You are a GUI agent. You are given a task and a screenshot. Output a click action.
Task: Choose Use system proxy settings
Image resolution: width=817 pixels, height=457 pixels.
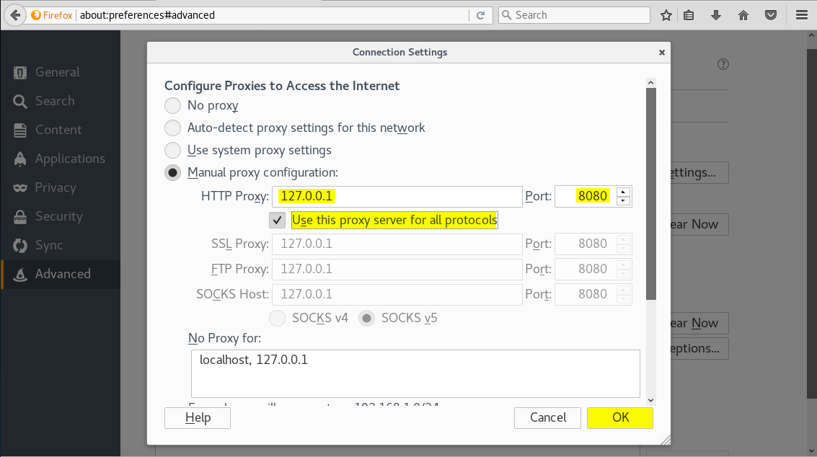(x=173, y=151)
